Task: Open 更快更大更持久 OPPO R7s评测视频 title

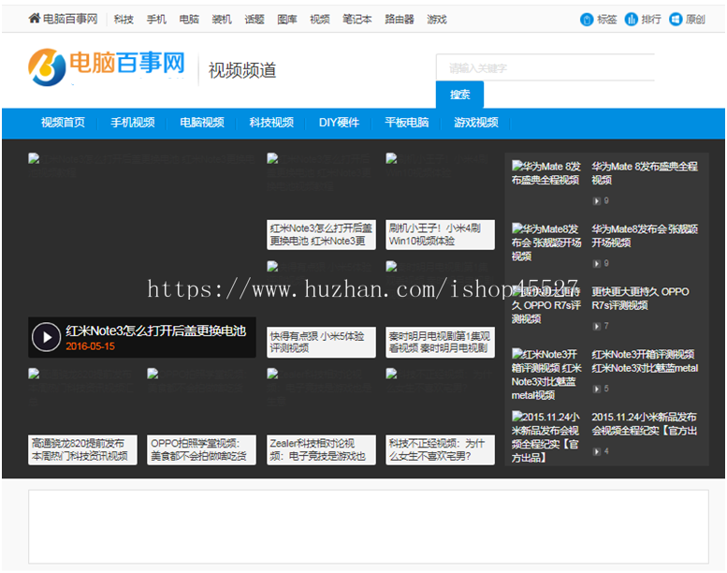Action: pos(640,299)
